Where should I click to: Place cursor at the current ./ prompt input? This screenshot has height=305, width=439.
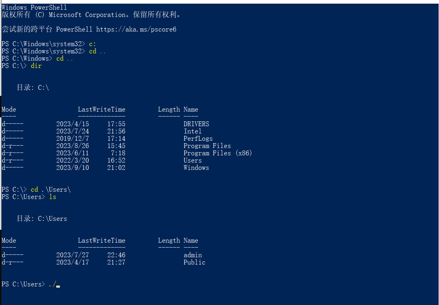58,284
